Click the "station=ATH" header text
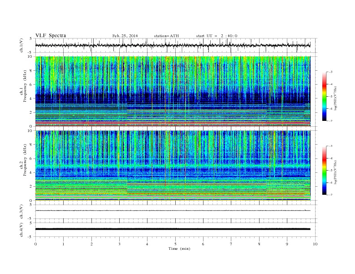This screenshot has height=274, width=355. [166, 36]
